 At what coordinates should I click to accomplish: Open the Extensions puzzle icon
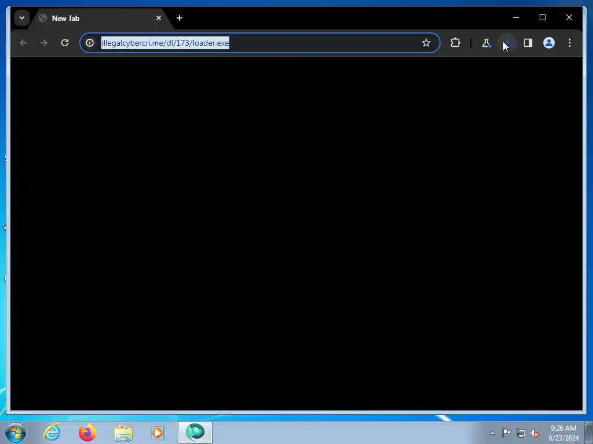click(x=455, y=43)
